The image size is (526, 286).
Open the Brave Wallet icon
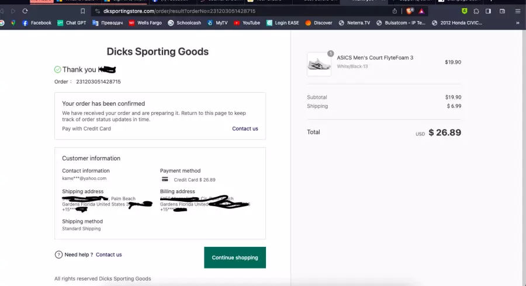click(502, 11)
